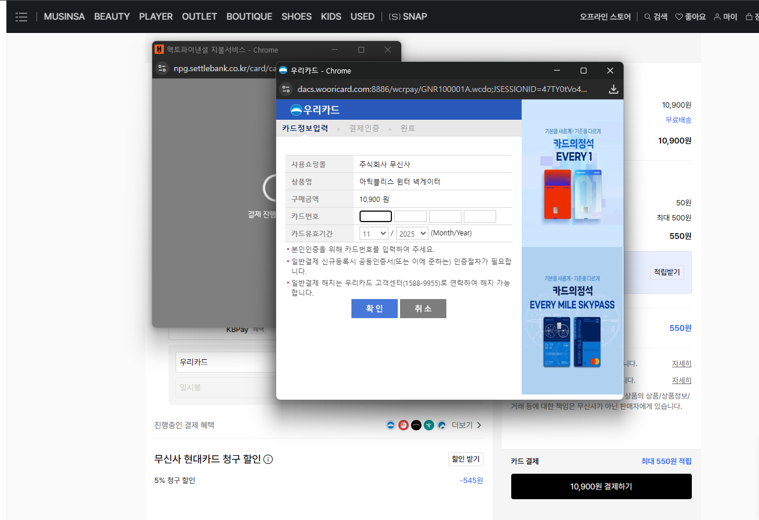This screenshot has height=520, width=759.
Task: Focus the fourth card number field
Action: click(x=480, y=216)
